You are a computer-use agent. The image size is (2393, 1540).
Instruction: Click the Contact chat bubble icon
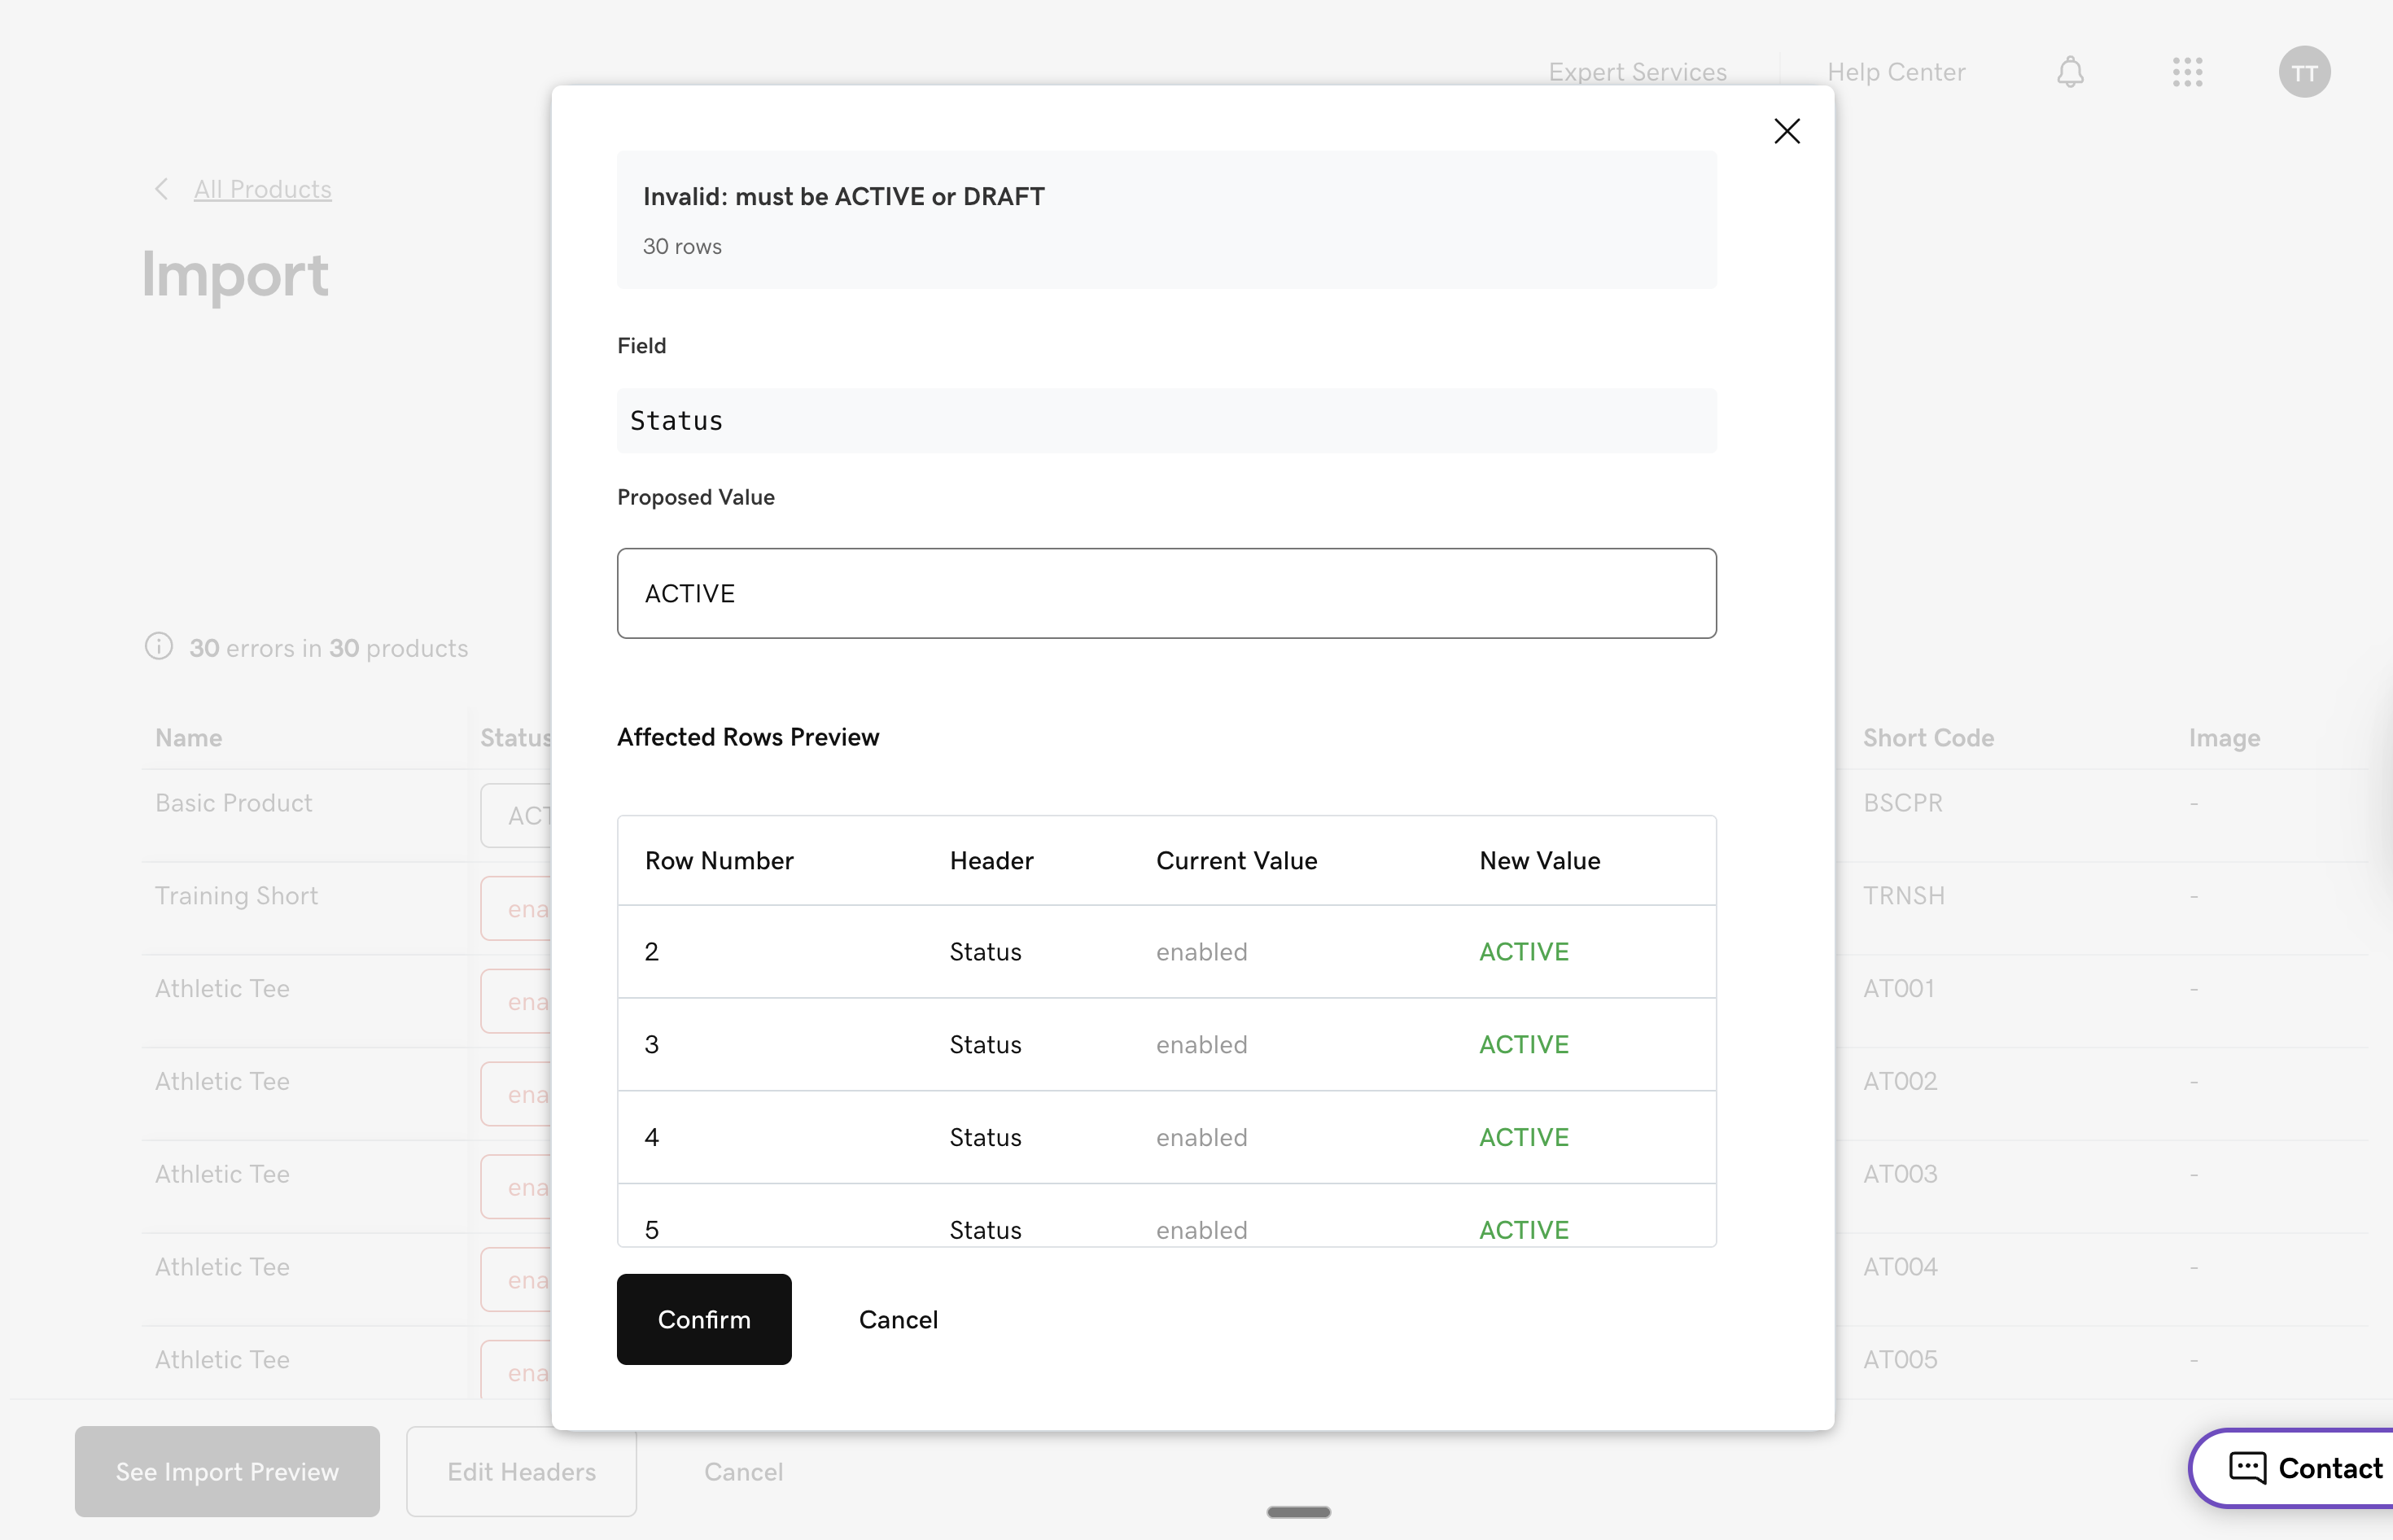pos(2247,1467)
